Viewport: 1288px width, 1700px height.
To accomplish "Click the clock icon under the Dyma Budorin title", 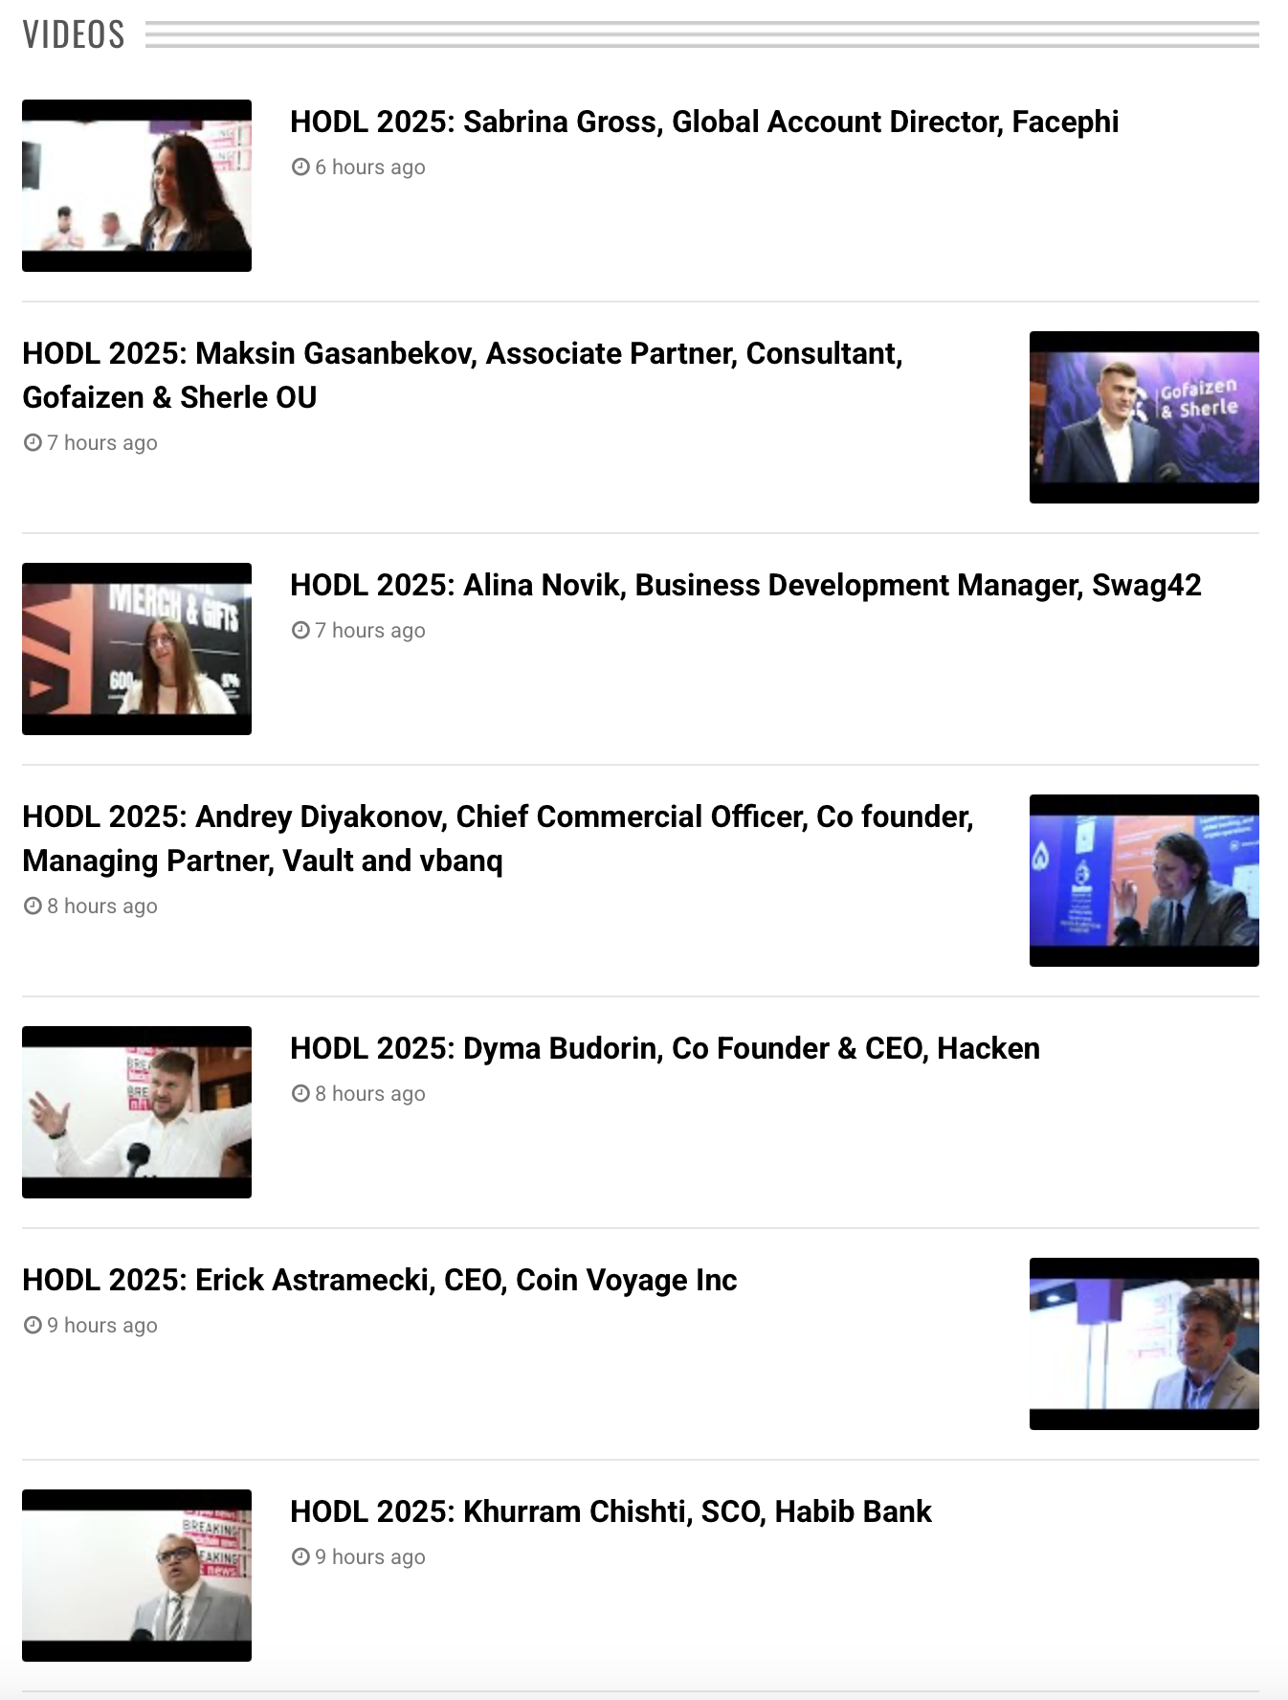I will [x=300, y=1093].
